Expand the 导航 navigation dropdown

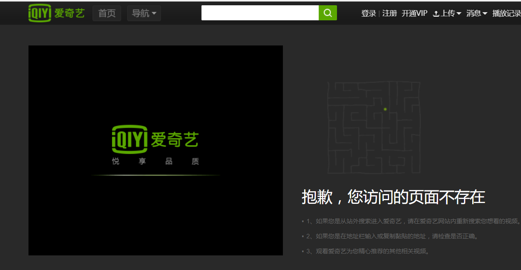pos(144,13)
